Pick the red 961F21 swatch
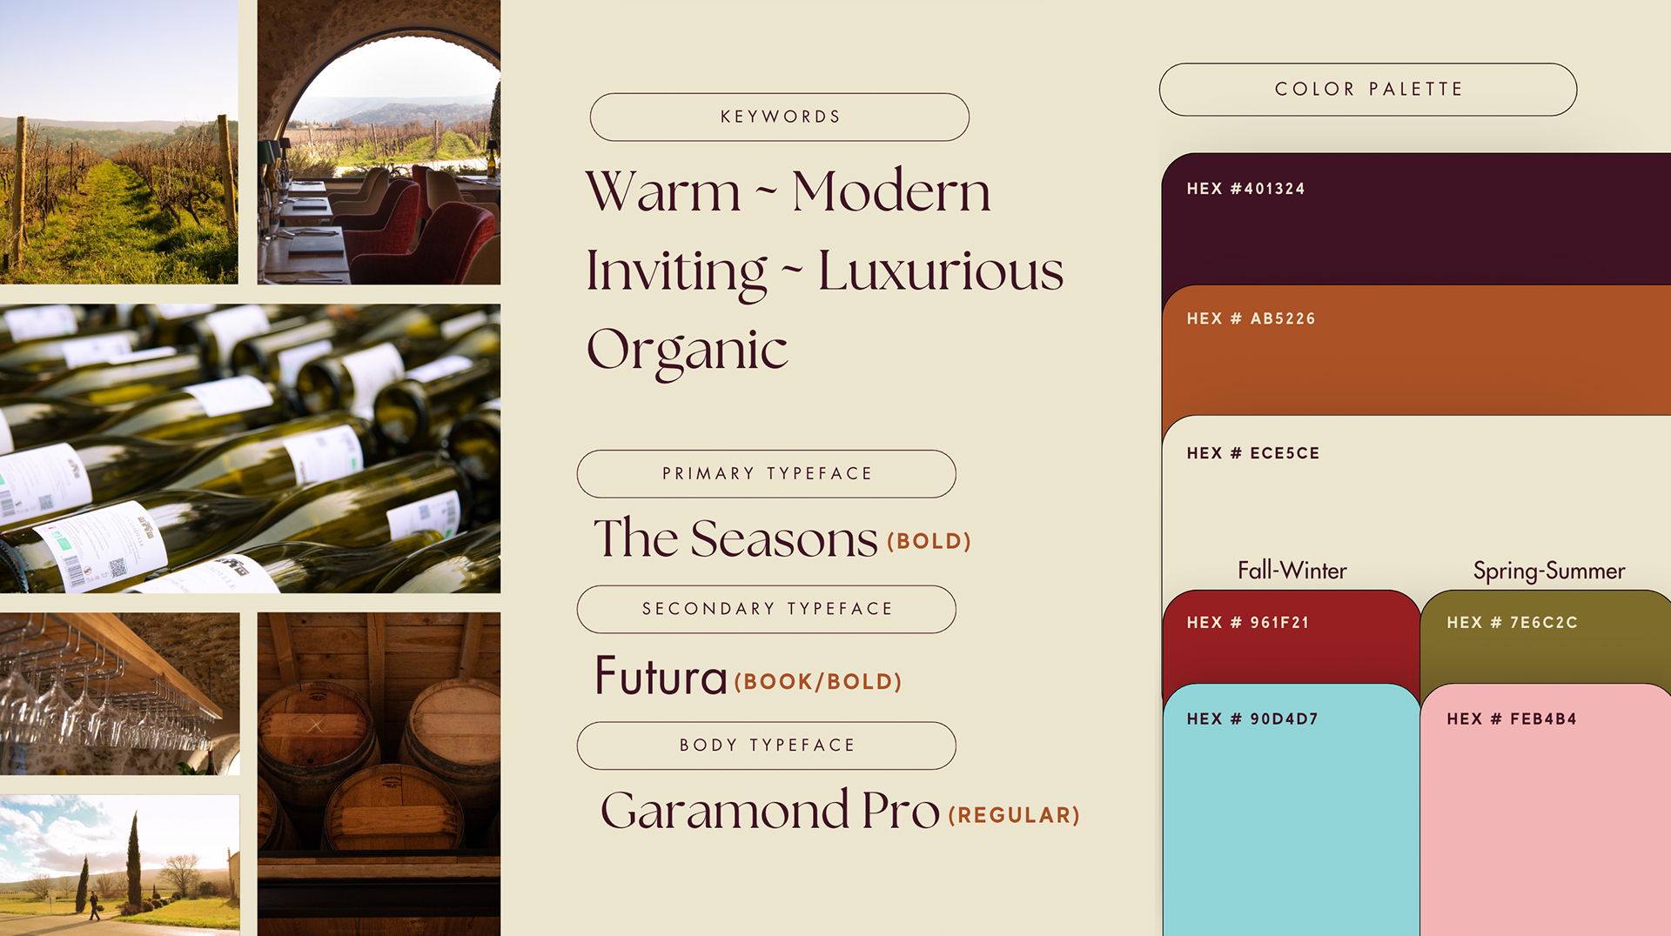Image resolution: width=1671 pixels, height=936 pixels. 1291,638
